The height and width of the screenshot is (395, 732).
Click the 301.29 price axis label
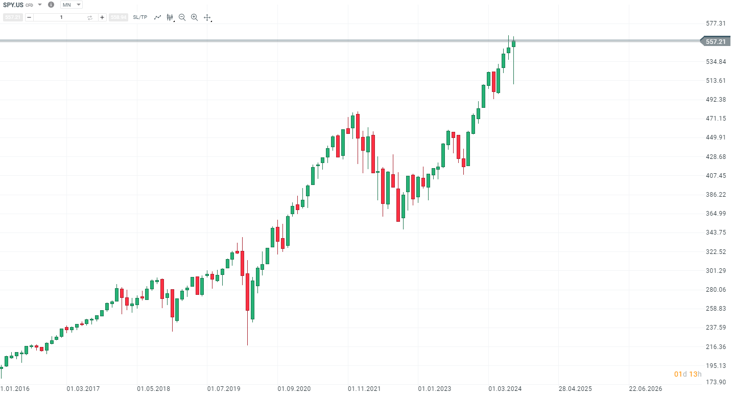[716, 271]
